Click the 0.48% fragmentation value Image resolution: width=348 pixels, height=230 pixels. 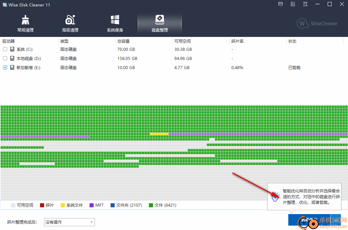237,68
